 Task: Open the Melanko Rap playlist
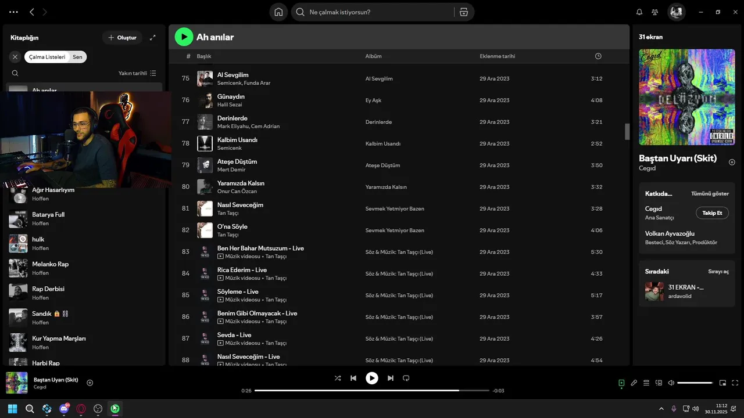[x=85, y=268]
